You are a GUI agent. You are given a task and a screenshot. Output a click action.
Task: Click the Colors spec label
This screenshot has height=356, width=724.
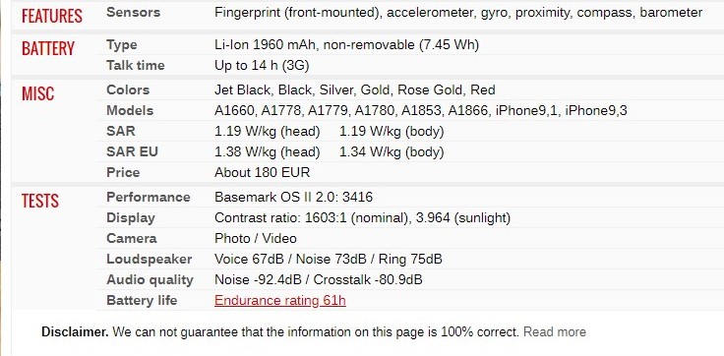(128, 89)
